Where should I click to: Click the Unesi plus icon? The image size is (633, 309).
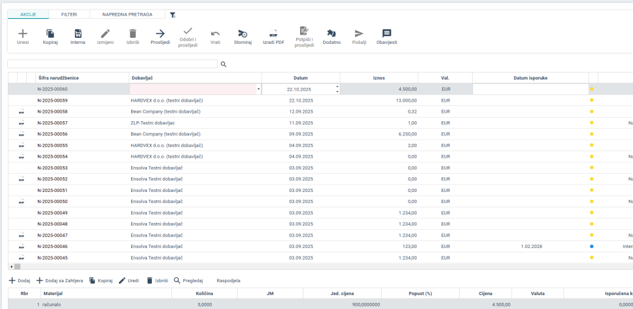pyautogui.click(x=23, y=34)
